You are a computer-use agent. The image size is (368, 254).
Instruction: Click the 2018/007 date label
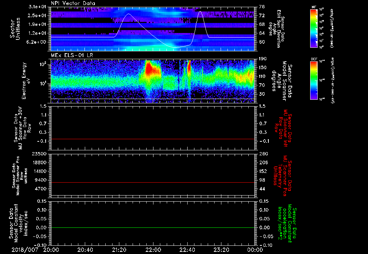click(x=25, y=250)
